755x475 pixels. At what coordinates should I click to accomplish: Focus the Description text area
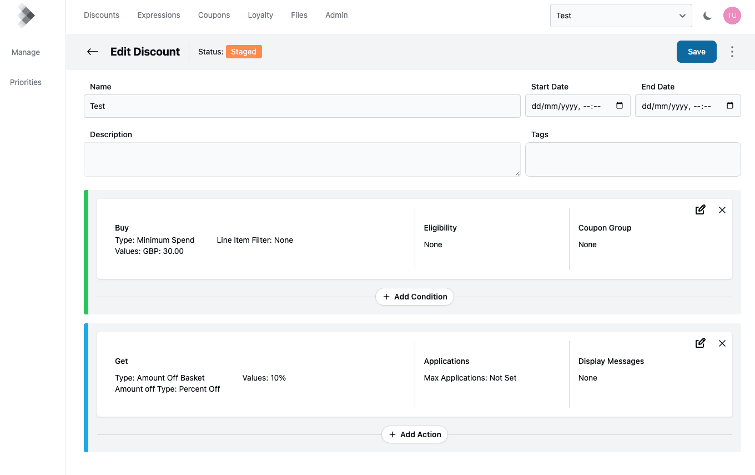pos(302,159)
